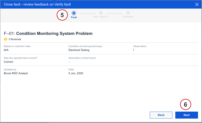The height and width of the screenshot is (123, 202).
Task: Click the fault title Condition Monitoring System Problem
Action: pos(54,34)
